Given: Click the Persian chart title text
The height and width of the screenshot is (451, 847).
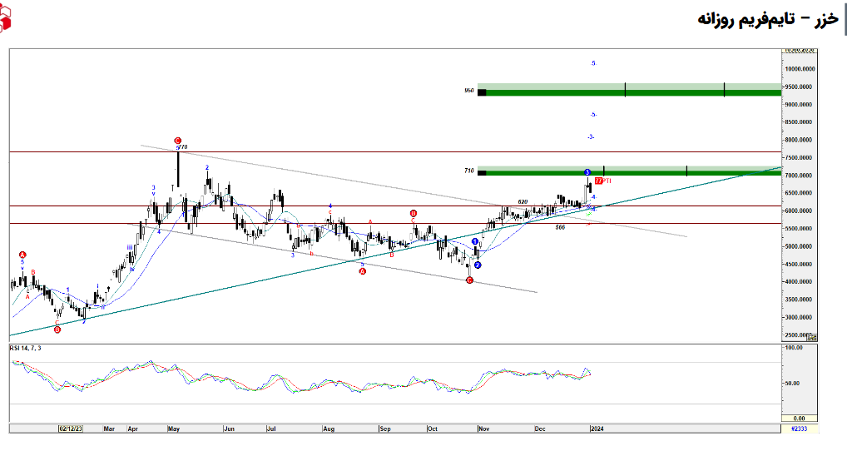Looking at the screenshot, I should pos(766,19).
